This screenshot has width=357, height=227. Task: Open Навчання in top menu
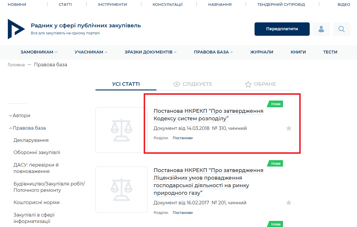[220, 4]
